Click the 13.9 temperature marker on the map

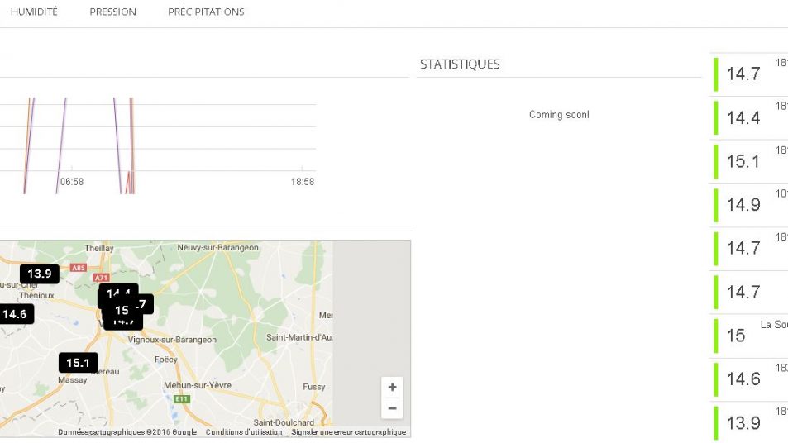coord(39,274)
